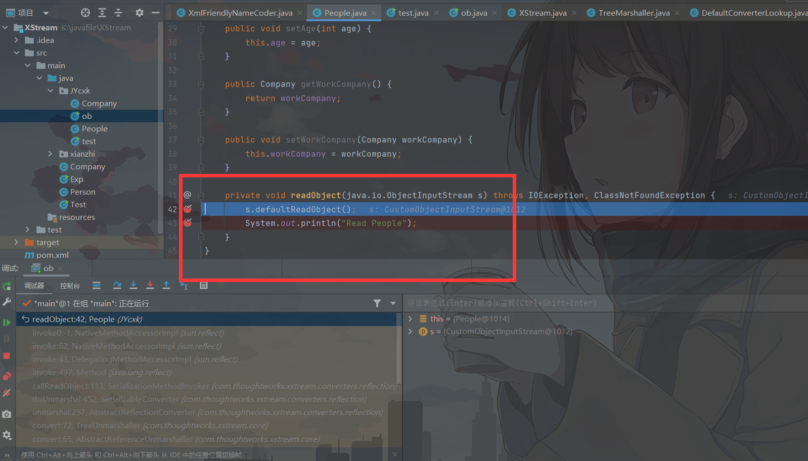Click the Rerun debug icon
This screenshot has height=461, width=808.
pyautogui.click(x=7, y=286)
